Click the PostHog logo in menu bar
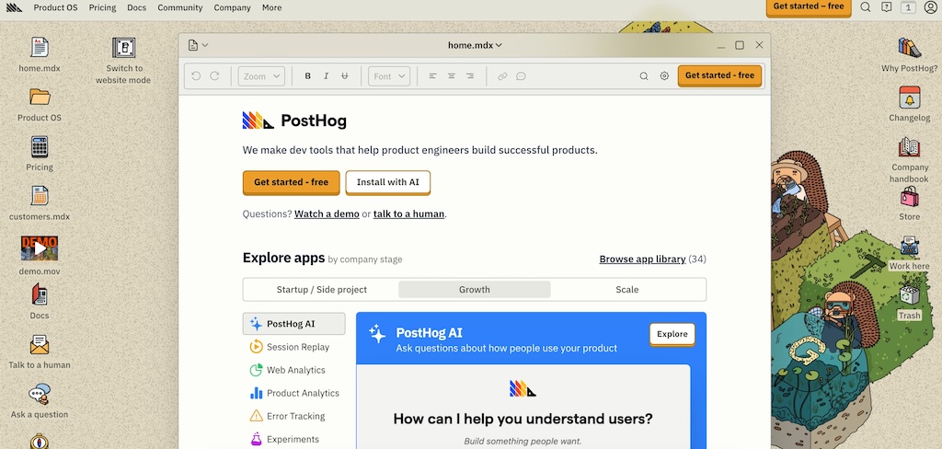 point(14,7)
